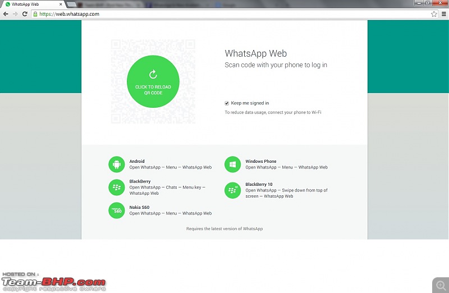Viewport: 449px width, 293px height.
Task: Click the Android platform icon
Action: [117, 164]
